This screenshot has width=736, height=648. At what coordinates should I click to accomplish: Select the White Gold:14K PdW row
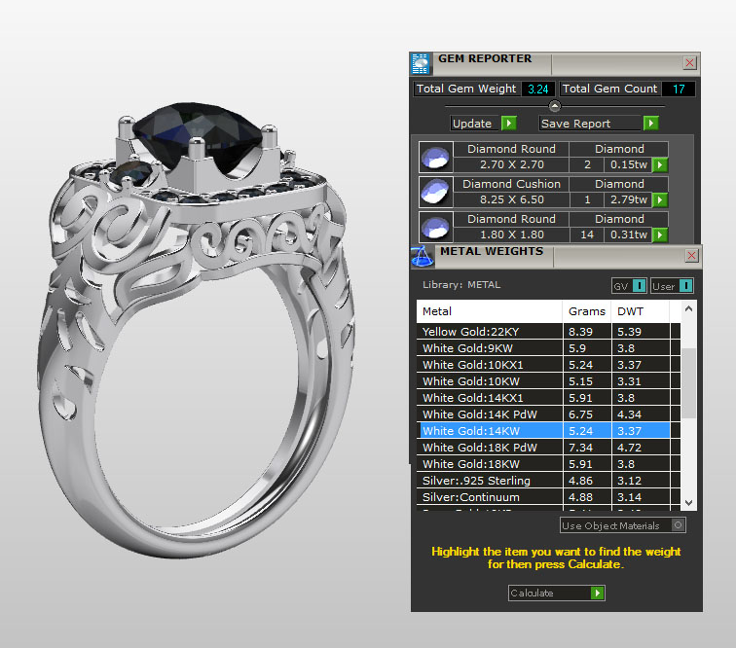click(548, 414)
